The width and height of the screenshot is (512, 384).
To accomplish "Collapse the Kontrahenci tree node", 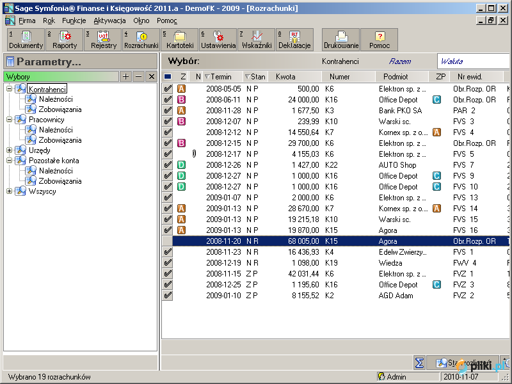I will (x=9, y=88).
